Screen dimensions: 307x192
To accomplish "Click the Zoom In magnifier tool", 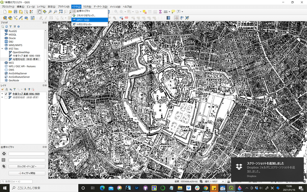I will point(50,12).
